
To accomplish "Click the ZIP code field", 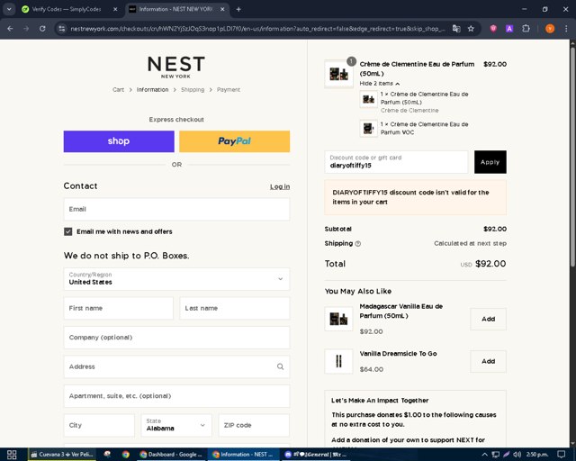I will coord(254,425).
